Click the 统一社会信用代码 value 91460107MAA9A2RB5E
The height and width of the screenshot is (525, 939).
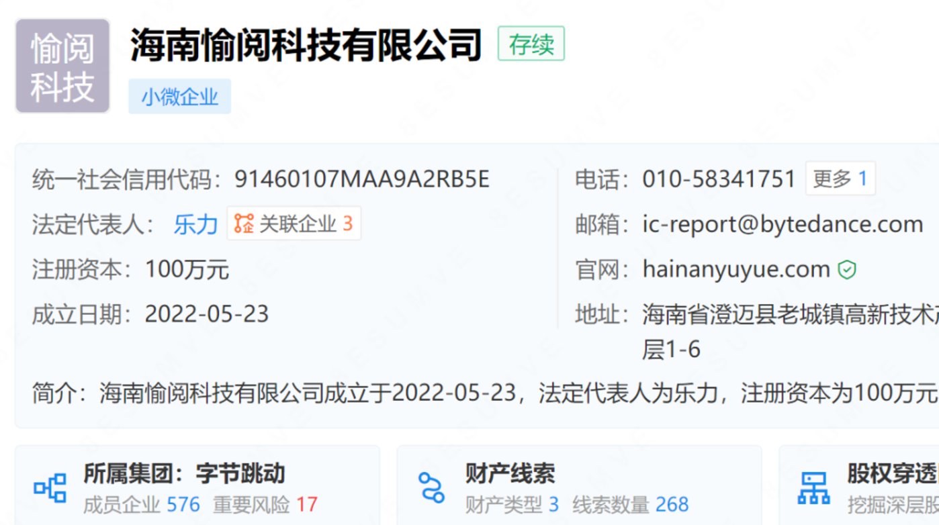362,179
